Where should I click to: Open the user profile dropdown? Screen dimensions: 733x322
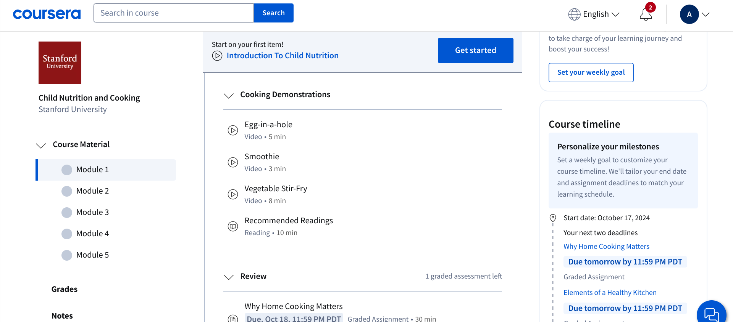click(x=694, y=14)
